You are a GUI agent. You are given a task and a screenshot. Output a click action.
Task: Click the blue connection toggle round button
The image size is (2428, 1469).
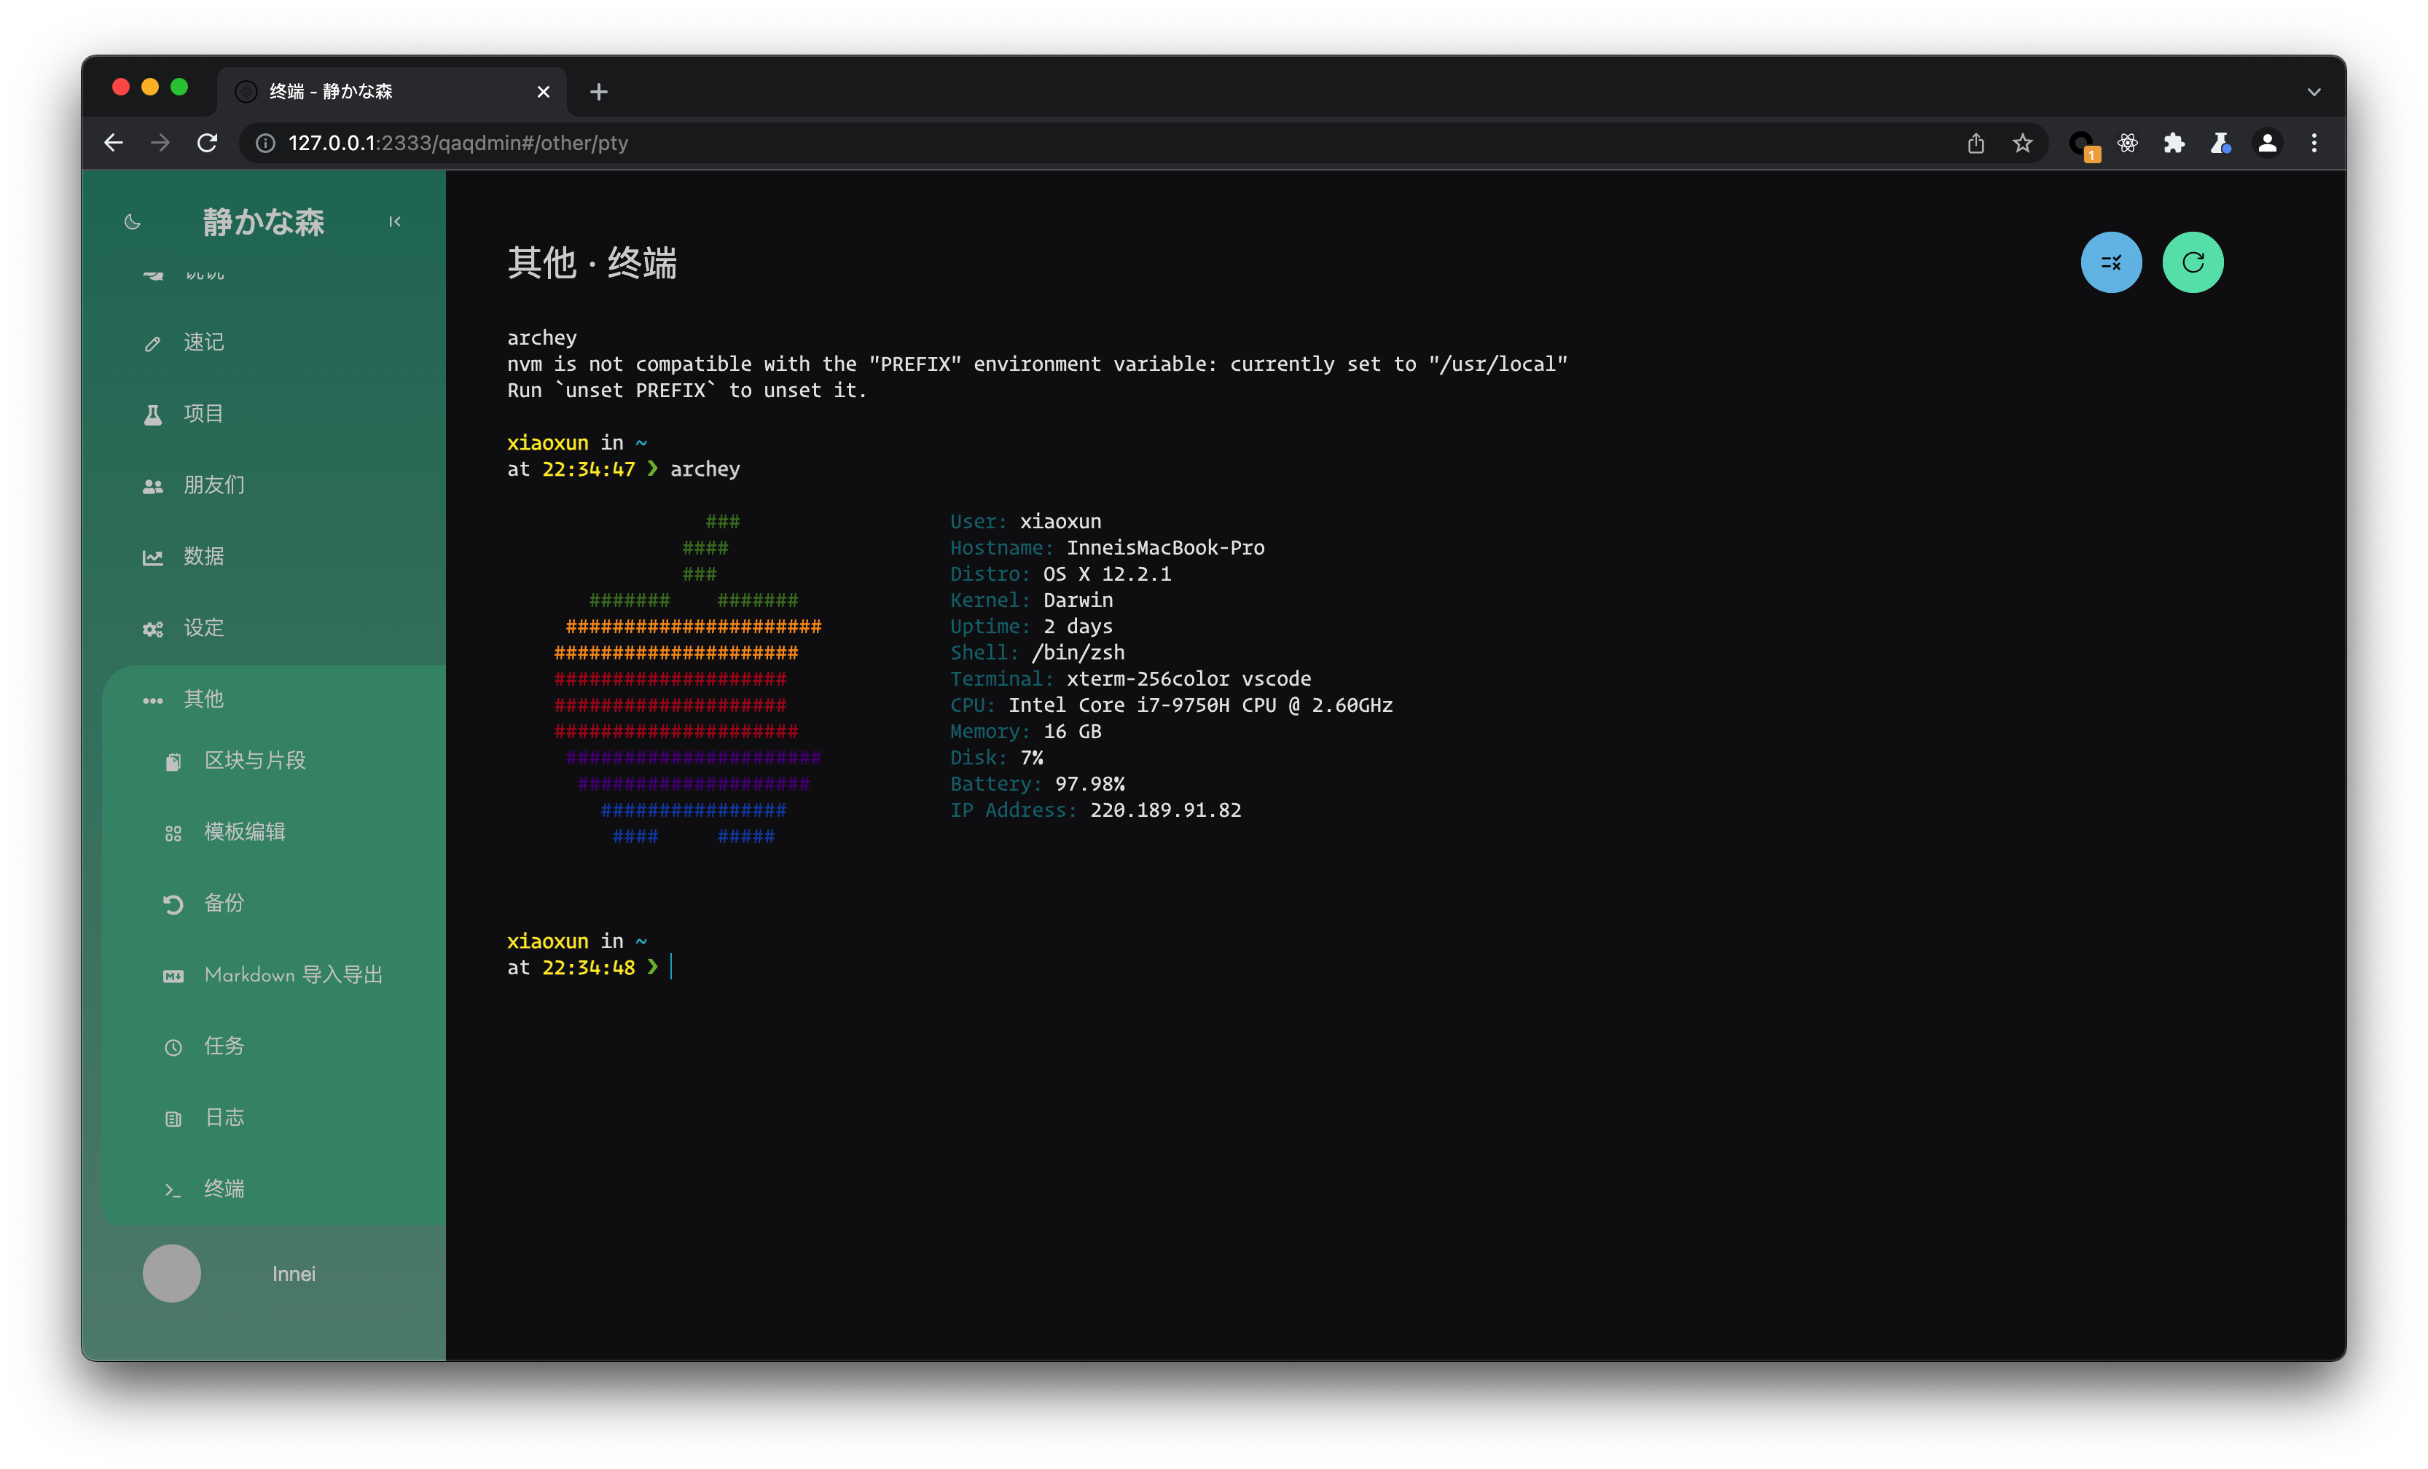pyautogui.click(x=2110, y=262)
